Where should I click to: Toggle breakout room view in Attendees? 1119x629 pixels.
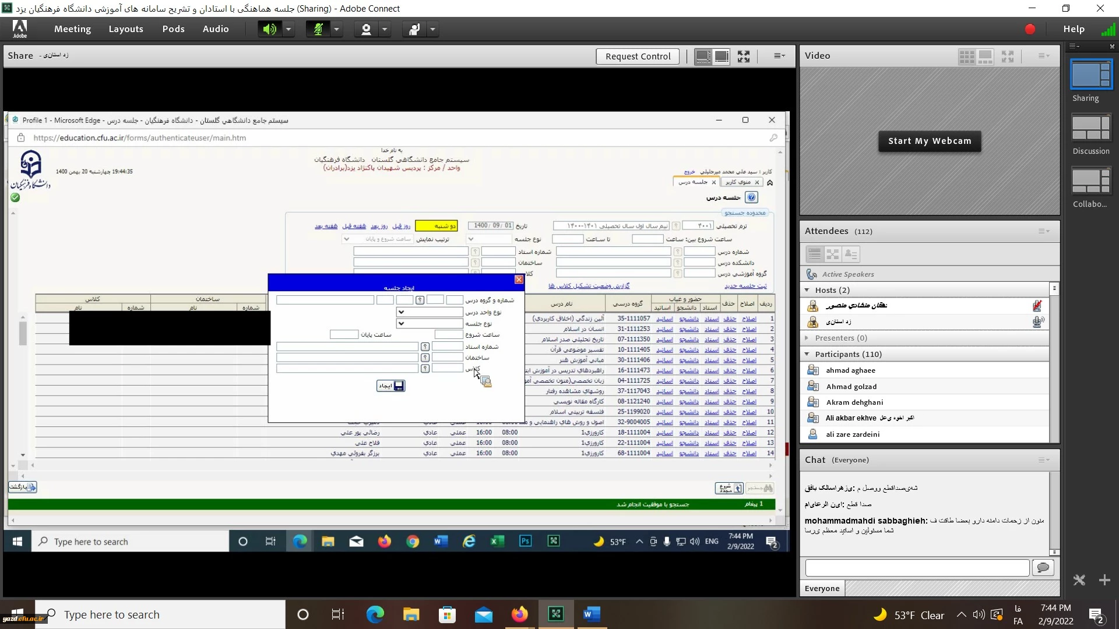[x=833, y=255]
